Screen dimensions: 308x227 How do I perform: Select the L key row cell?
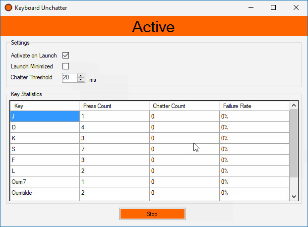click(x=45, y=171)
